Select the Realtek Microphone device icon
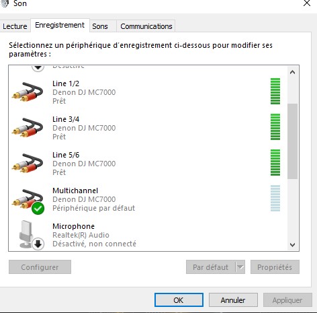The height and width of the screenshot is (313, 317). pos(32,235)
